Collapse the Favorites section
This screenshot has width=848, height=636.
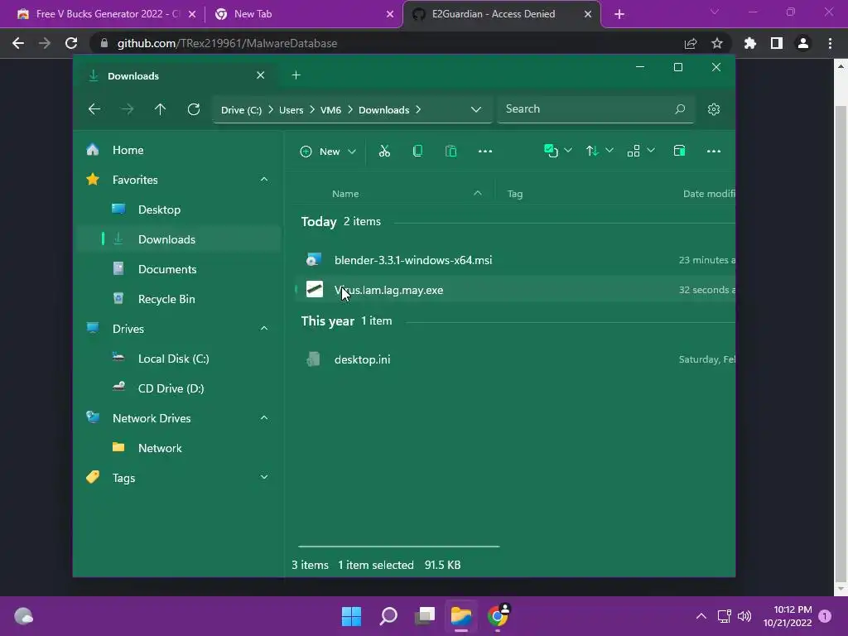tap(264, 180)
